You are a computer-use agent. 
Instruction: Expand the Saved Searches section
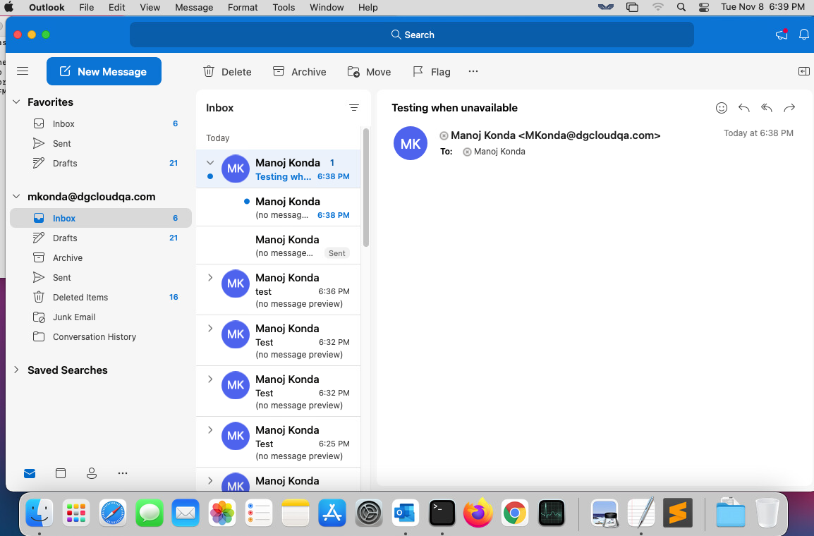coord(16,370)
